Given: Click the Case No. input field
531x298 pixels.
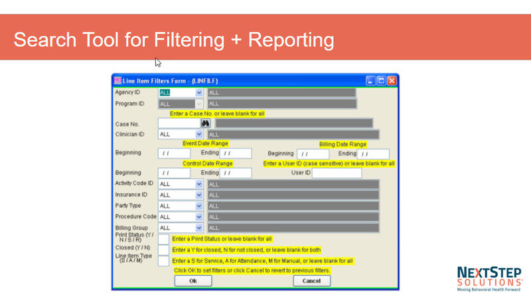Looking at the screenshot, I should (x=179, y=123).
